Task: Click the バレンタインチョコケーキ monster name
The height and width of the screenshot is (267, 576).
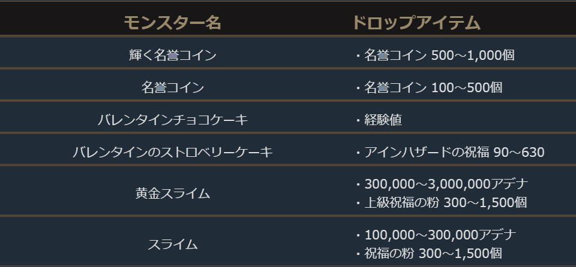Action: coord(172,120)
